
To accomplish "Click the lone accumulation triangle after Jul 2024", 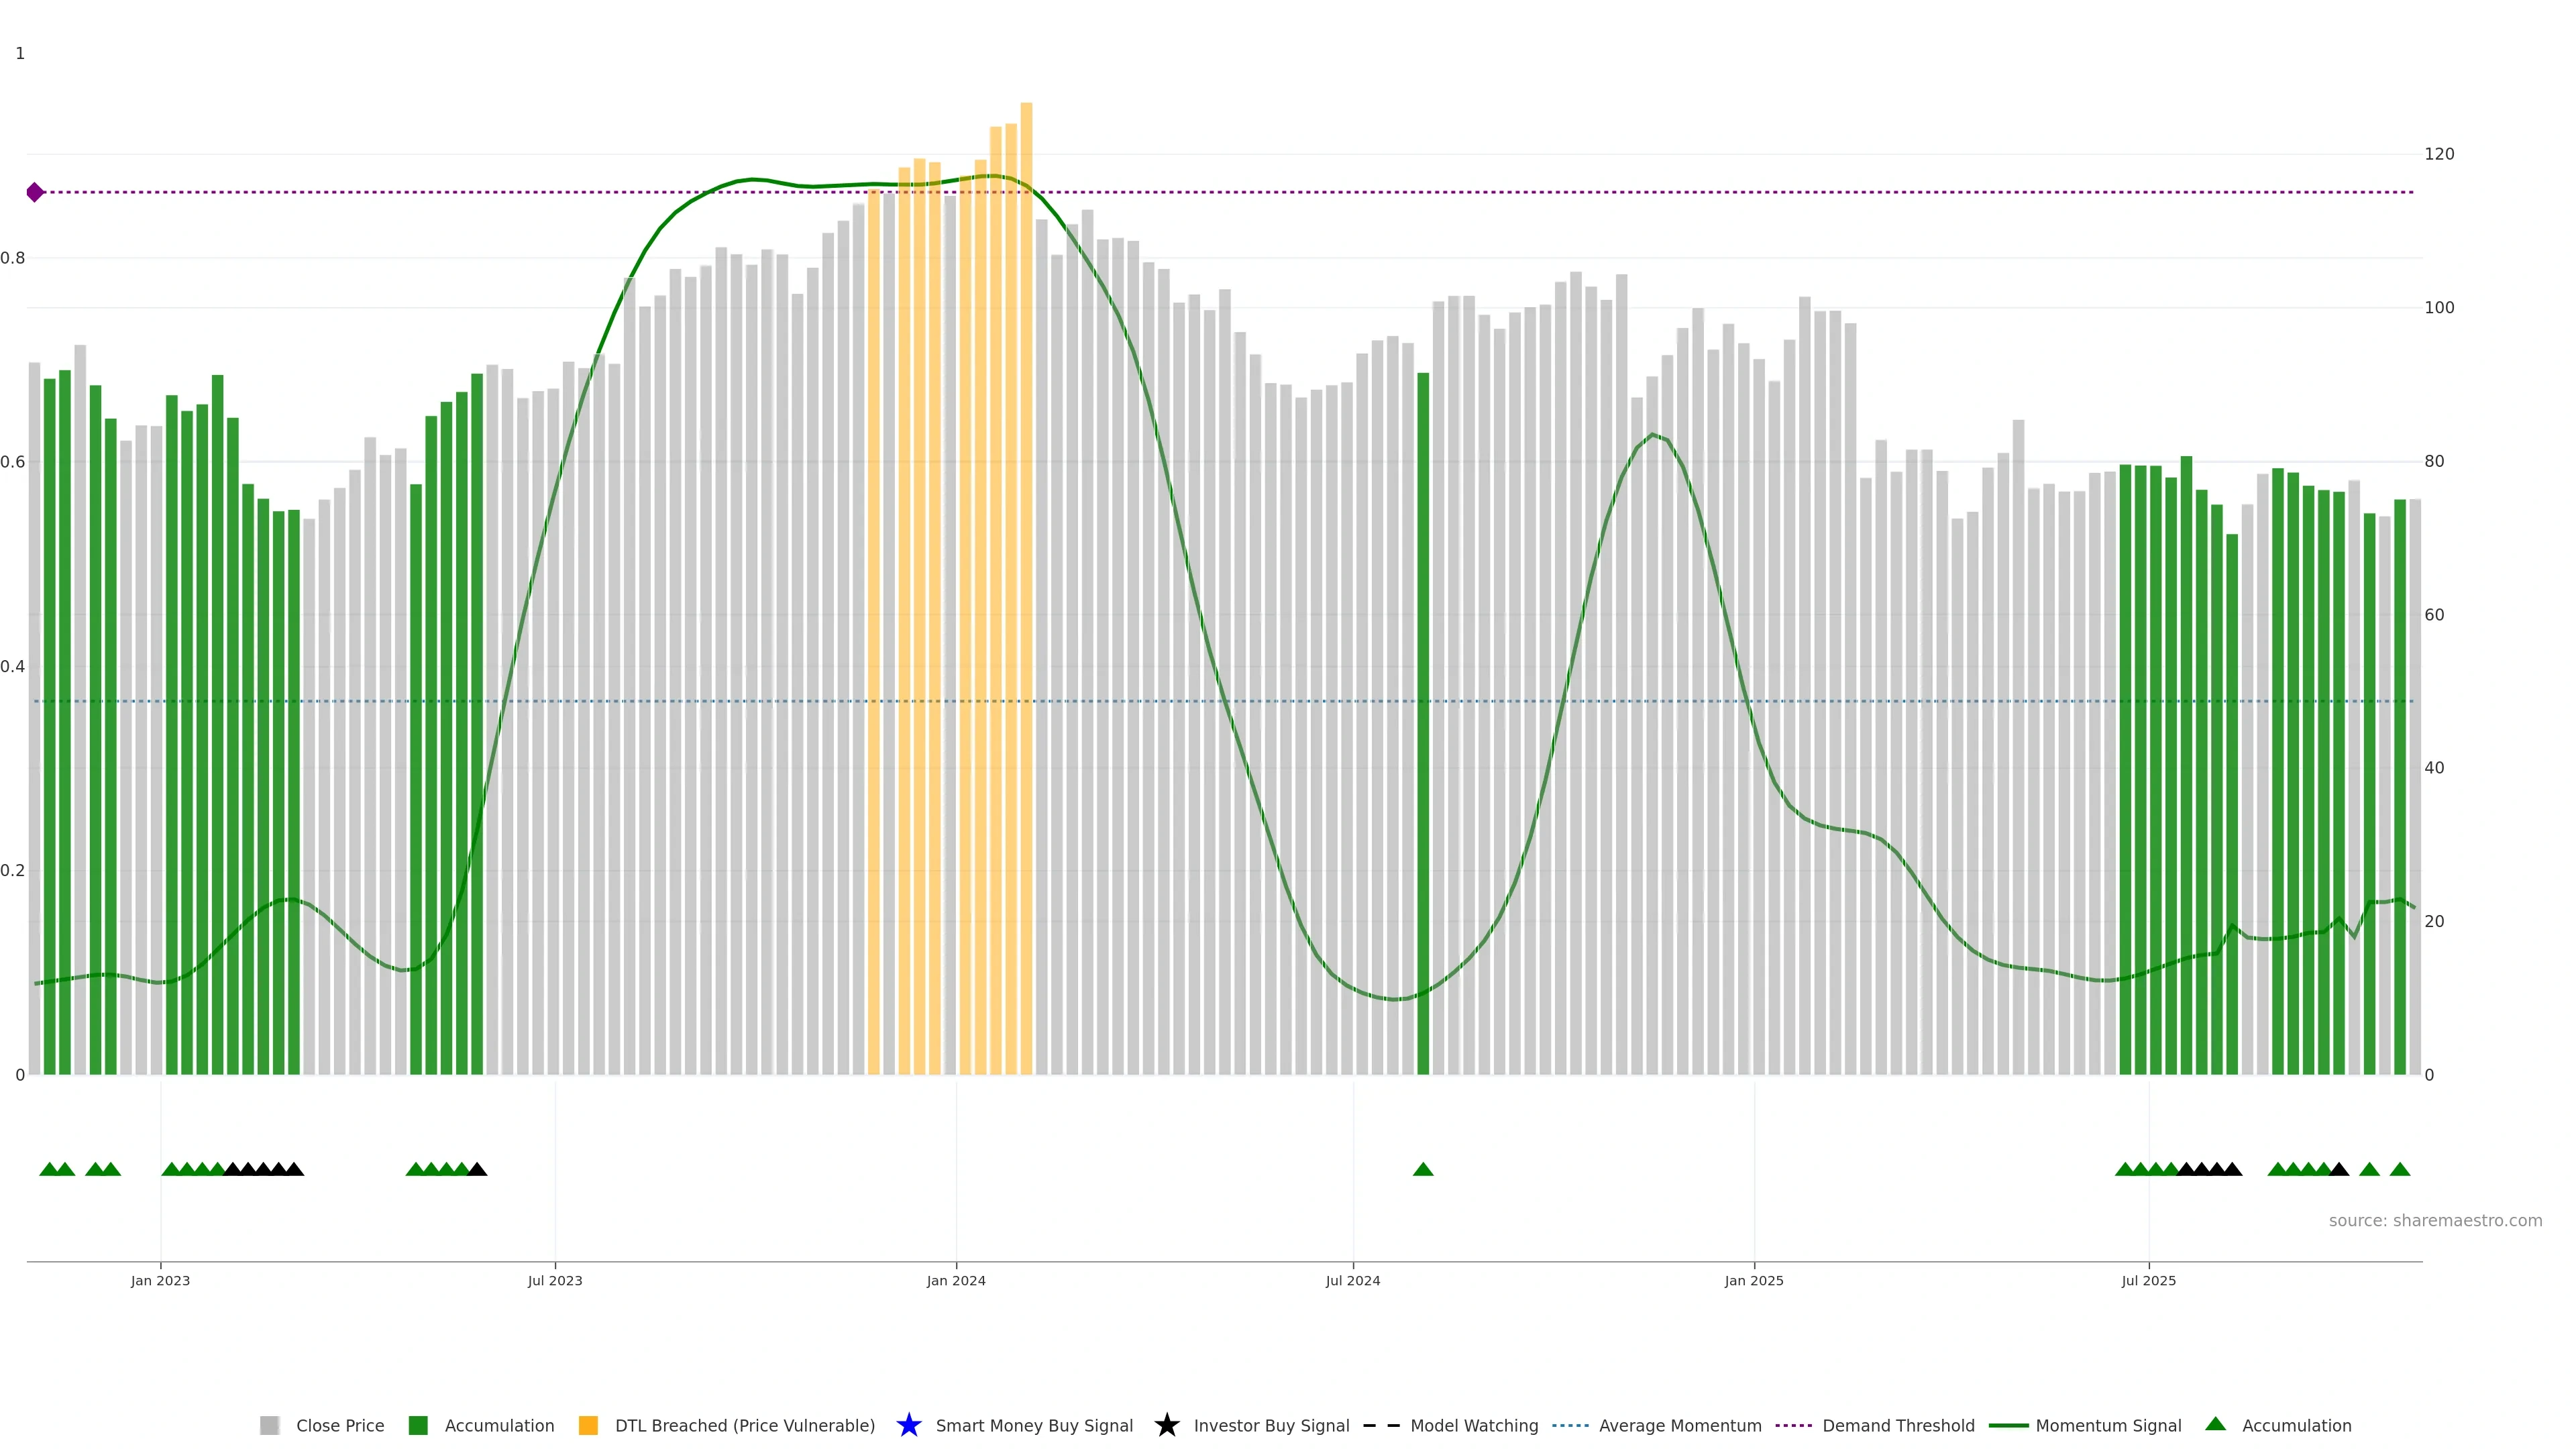I will tap(1423, 1169).
